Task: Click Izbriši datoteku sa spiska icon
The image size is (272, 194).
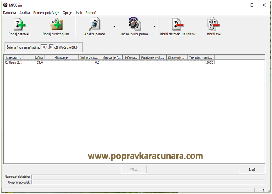Action: 177,24
